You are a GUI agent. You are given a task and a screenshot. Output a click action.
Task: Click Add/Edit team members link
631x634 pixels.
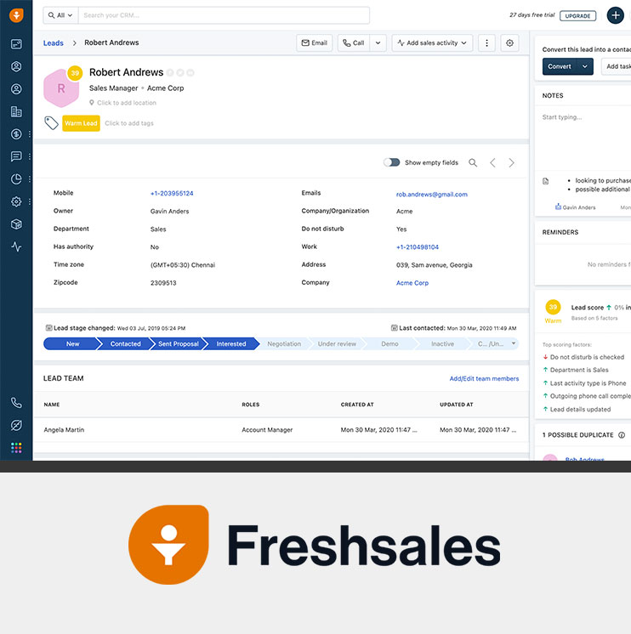[x=484, y=378]
